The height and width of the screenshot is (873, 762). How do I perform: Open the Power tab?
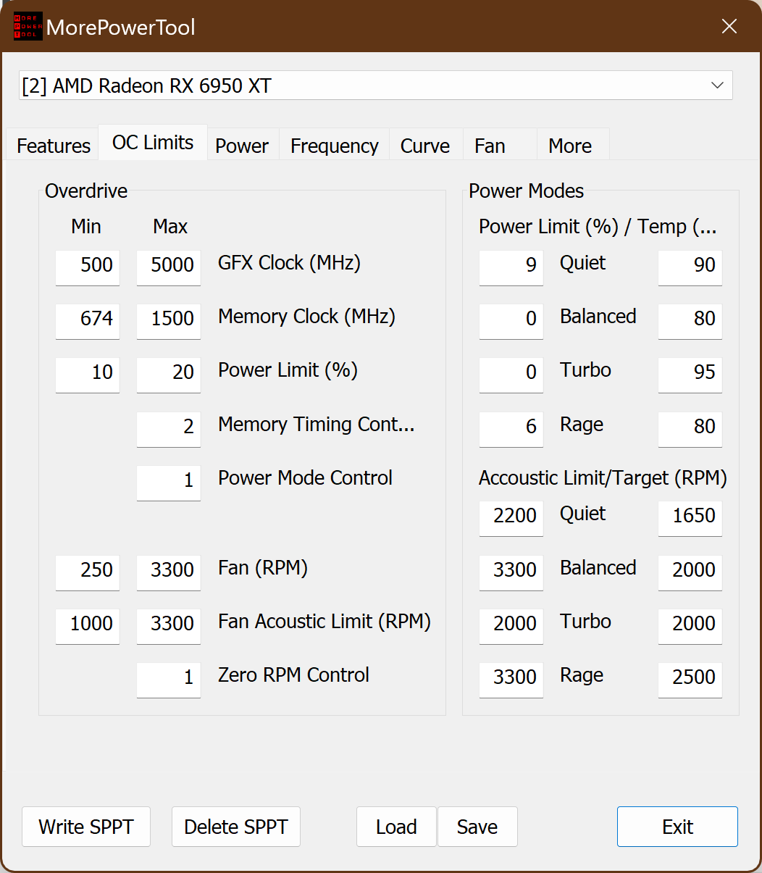[x=242, y=146]
